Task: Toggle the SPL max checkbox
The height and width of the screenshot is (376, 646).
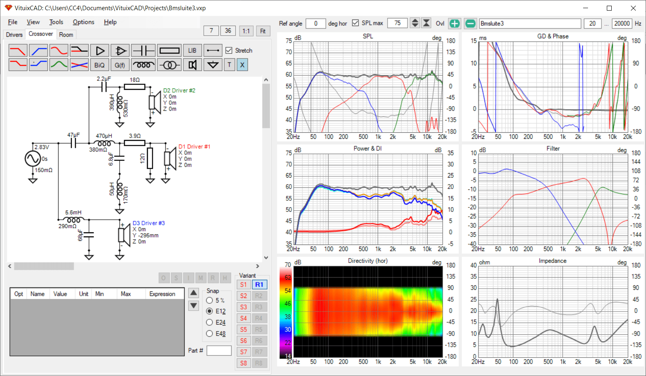Action: click(x=355, y=23)
